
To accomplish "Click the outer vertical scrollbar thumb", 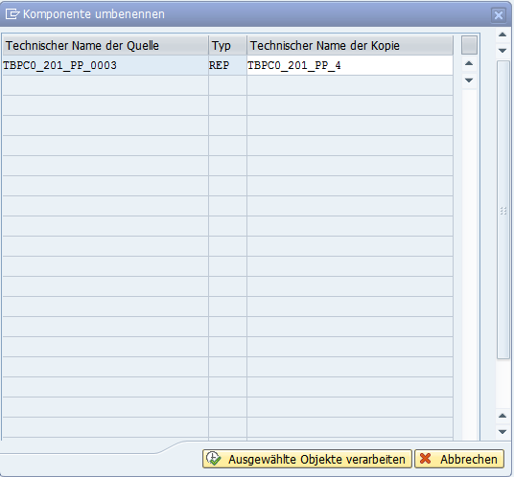I will 502,210.
